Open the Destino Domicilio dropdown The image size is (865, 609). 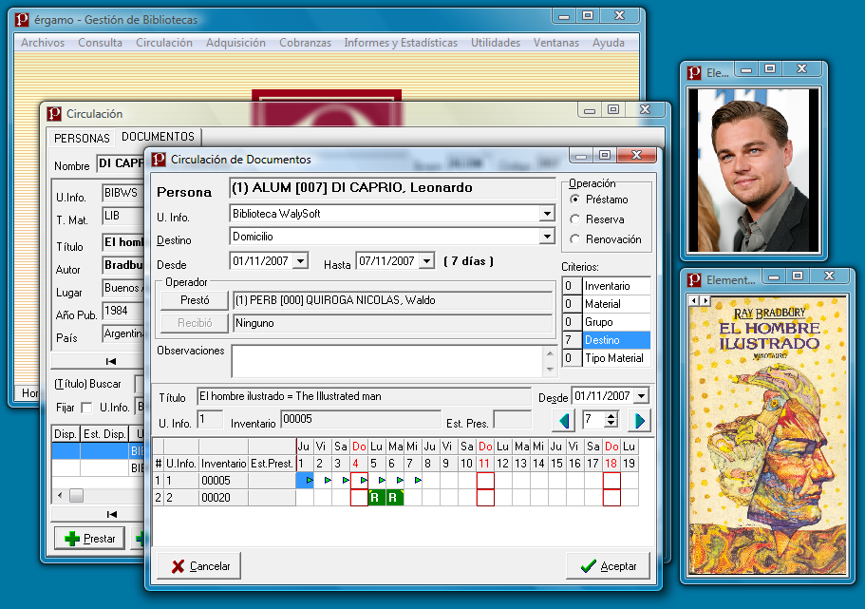click(x=547, y=237)
